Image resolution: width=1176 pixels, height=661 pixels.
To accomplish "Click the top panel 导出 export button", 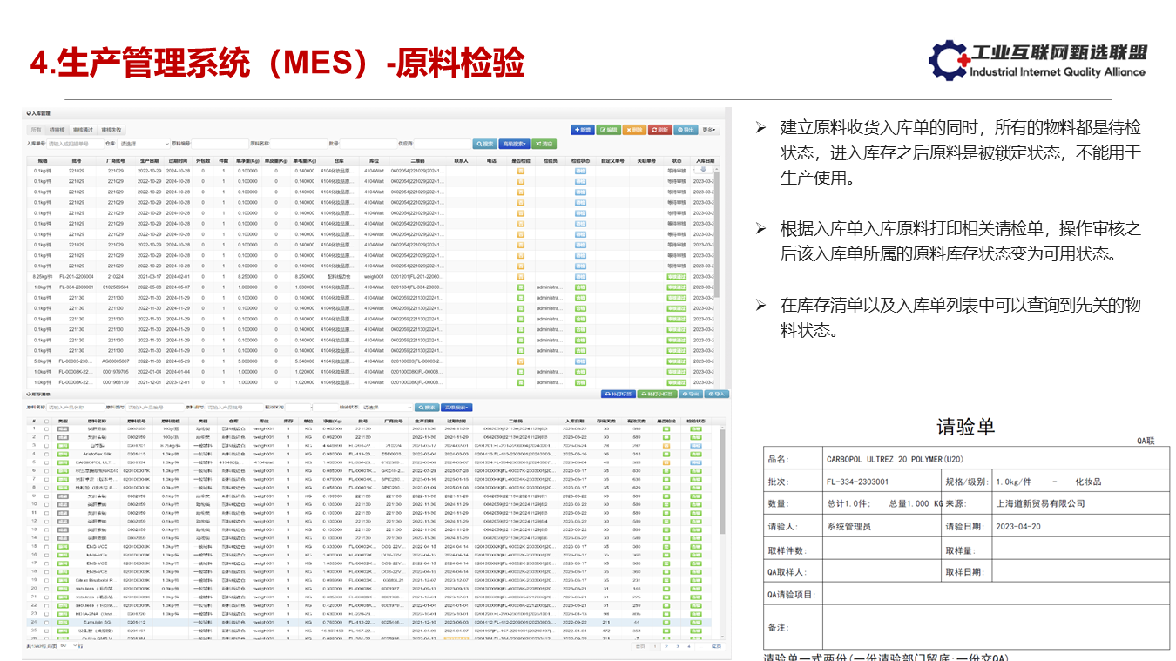I will tap(686, 130).
